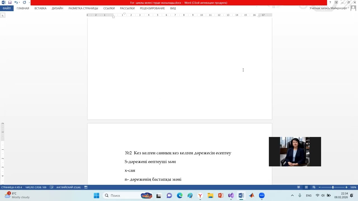Open Word help question mark

[x=330, y=3]
